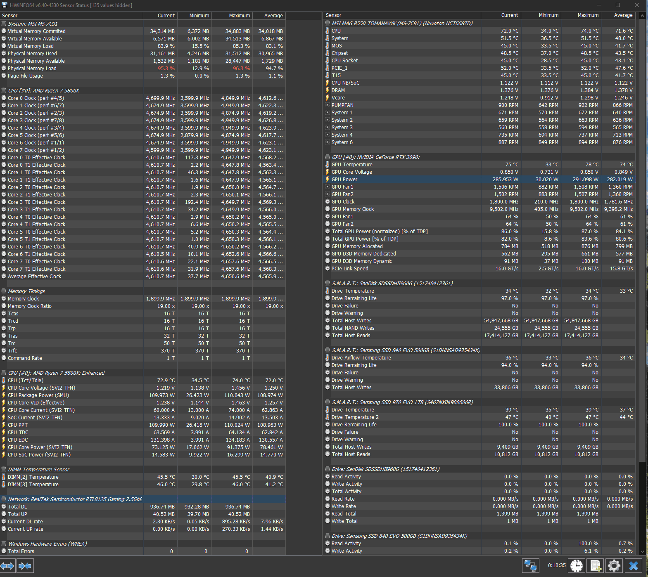Image resolution: width=648 pixels, height=577 pixels.
Task: Click the left pane Maximum column header
Action: pos(232,15)
